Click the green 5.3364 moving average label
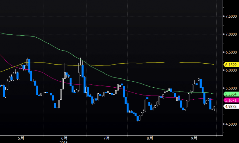 coord(231,94)
